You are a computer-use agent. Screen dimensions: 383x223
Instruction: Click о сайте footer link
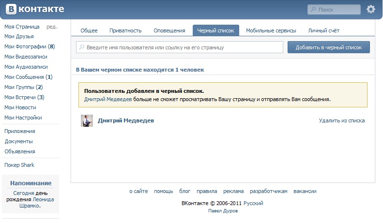tap(138, 191)
